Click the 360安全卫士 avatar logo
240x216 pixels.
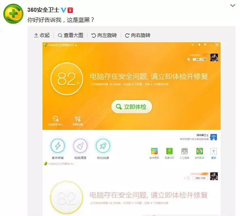point(13,14)
